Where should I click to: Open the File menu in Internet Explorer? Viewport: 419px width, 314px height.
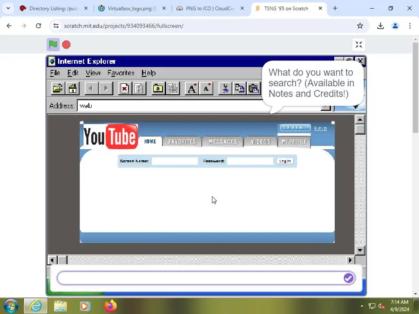55,73
